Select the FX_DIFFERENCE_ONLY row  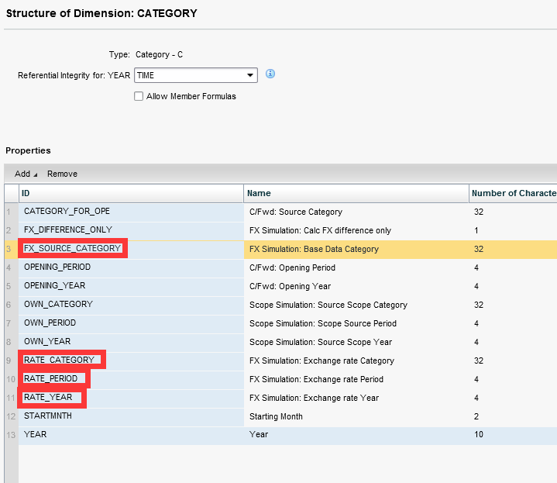68,230
